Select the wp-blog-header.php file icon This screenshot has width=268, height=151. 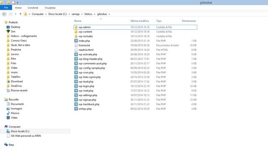(76, 59)
